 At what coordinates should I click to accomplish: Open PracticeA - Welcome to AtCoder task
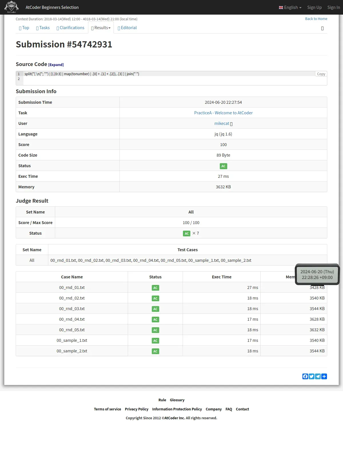coord(223,113)
